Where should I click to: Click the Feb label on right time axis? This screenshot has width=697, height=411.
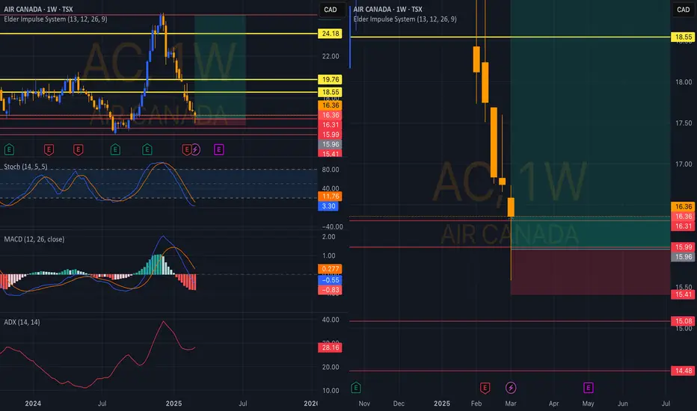click(x=476, y=404)
